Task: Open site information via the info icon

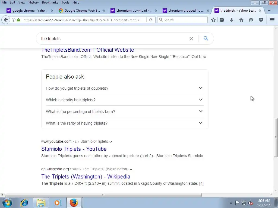Action: [14, 20]
